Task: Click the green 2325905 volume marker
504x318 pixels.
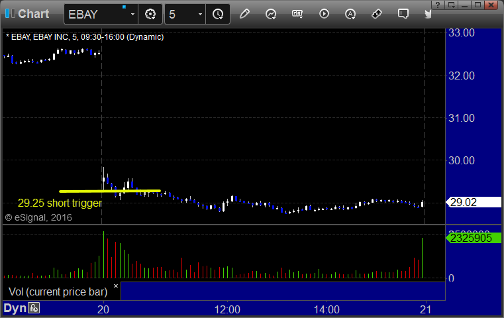Action: (x=474, y=238)
